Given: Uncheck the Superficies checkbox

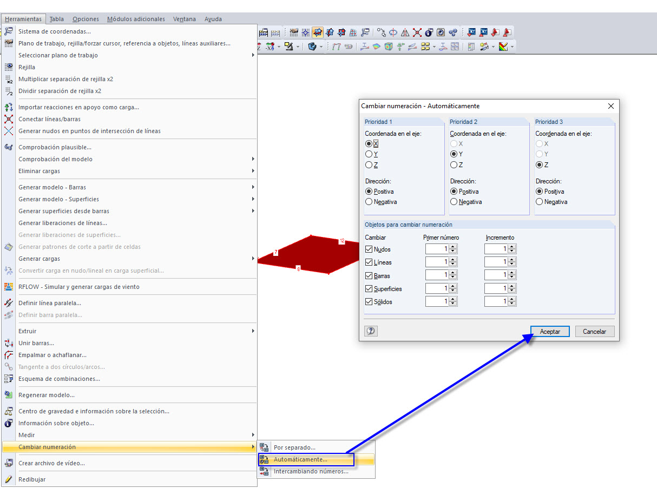Looking at the screenshot, I should pos(369,289).
